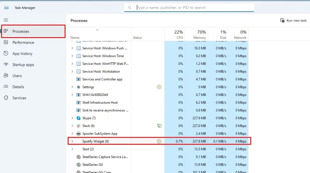This screenshot has width=310, height=173.
Task: Click the Performance sidebar icon
Action: click(6, 42)
